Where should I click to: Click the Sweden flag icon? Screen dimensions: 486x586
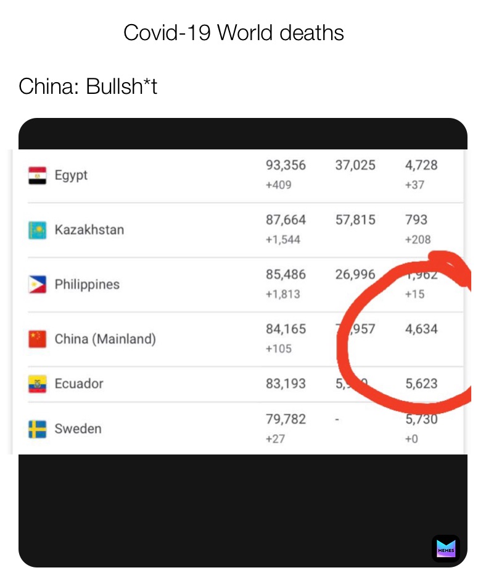[37, 429]
